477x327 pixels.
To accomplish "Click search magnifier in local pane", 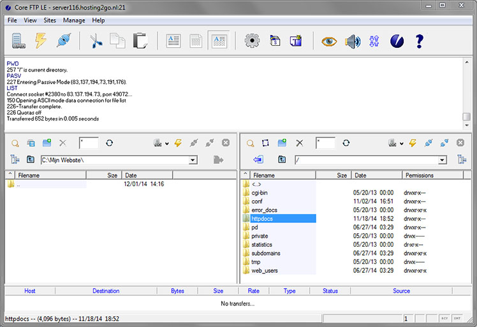I will click(x=15, y=143).
